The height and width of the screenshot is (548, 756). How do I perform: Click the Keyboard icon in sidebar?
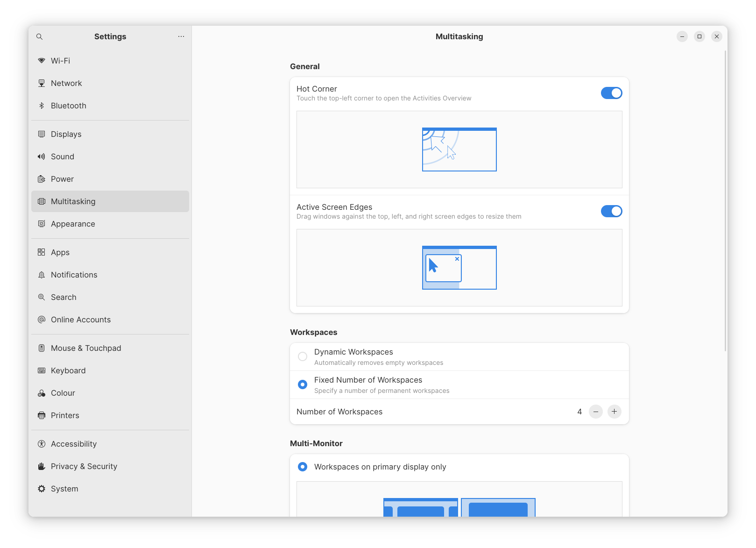pos(42,370)
